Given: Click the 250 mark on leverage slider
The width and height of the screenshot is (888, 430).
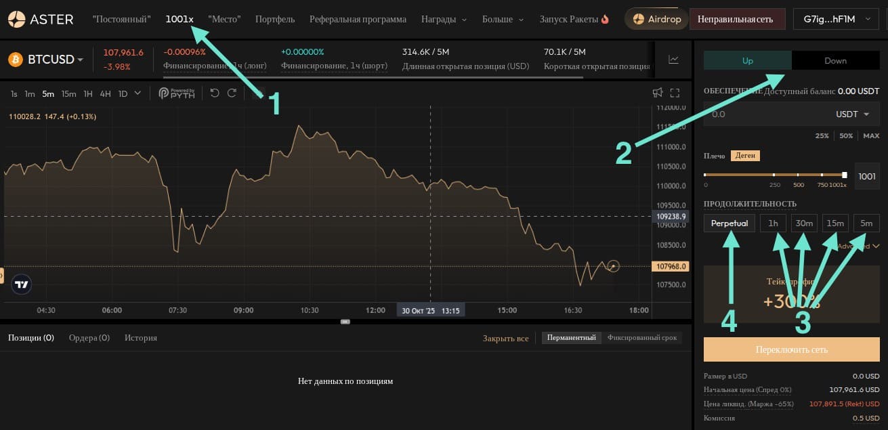Looking at the screenshot, I should tap(775, 184).
